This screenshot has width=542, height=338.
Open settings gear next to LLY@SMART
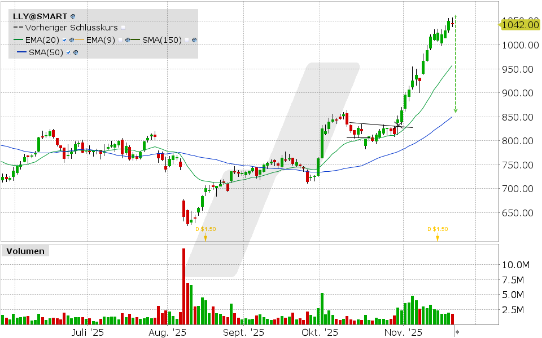73,16
